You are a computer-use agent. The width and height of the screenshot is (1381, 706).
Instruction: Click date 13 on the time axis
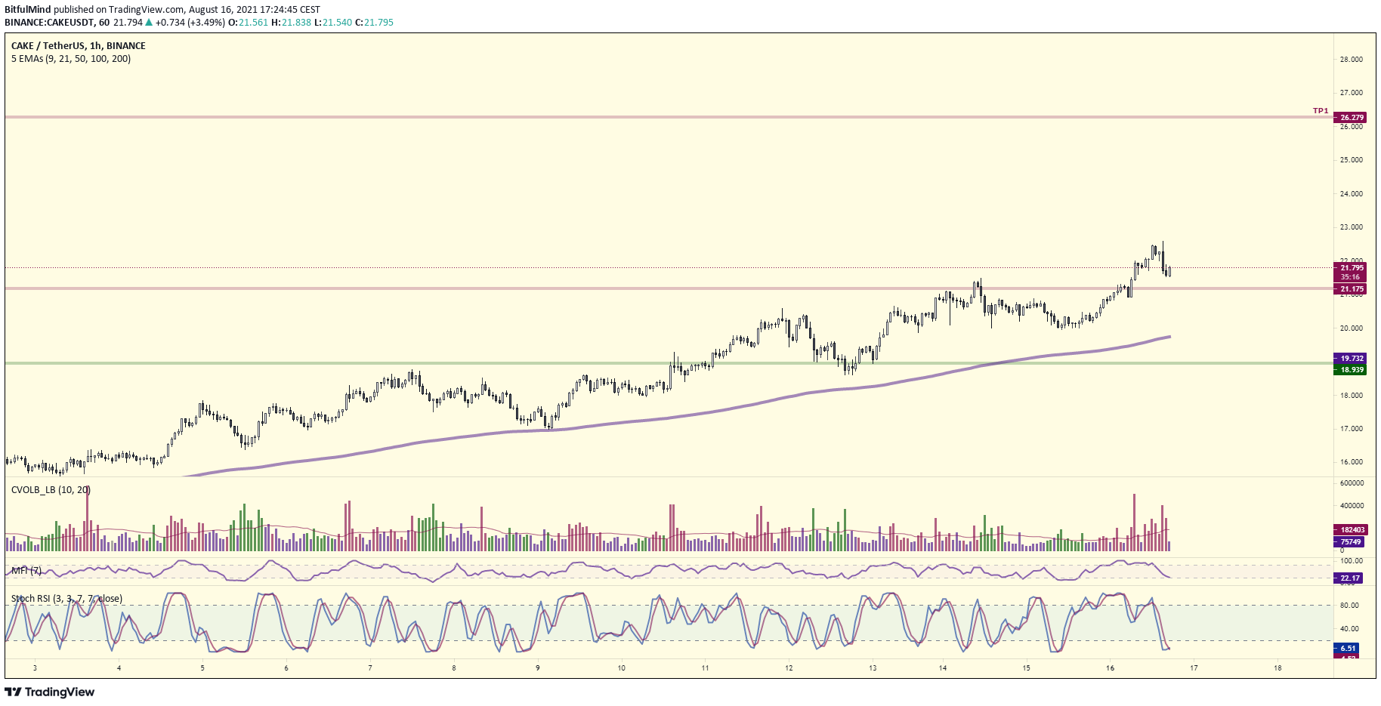[873, 668]
